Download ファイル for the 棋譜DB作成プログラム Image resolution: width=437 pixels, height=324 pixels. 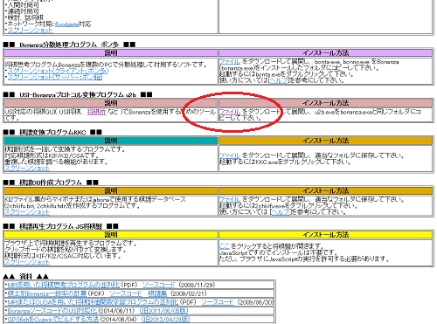(x=230, y=199)
